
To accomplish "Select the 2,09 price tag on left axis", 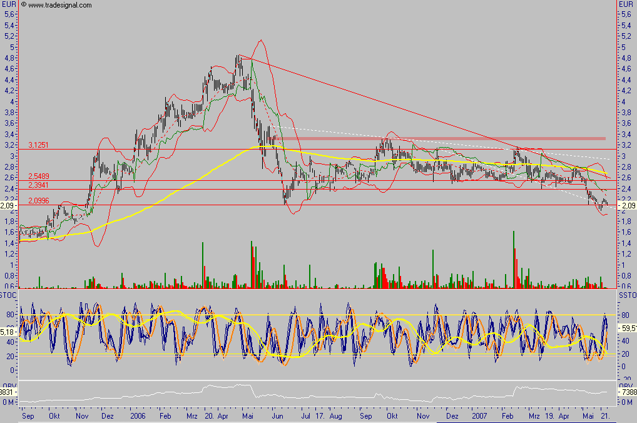I will click(x=8, y=206).
